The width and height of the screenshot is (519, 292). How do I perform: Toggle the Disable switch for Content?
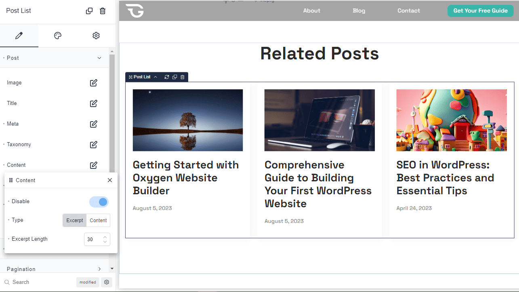tap(99, 202)
